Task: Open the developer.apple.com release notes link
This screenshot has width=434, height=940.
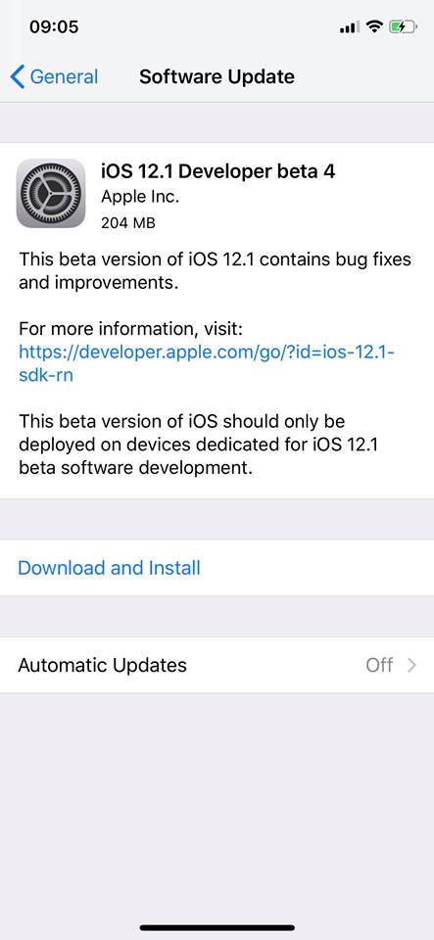Action: click(x=206, y=364)
